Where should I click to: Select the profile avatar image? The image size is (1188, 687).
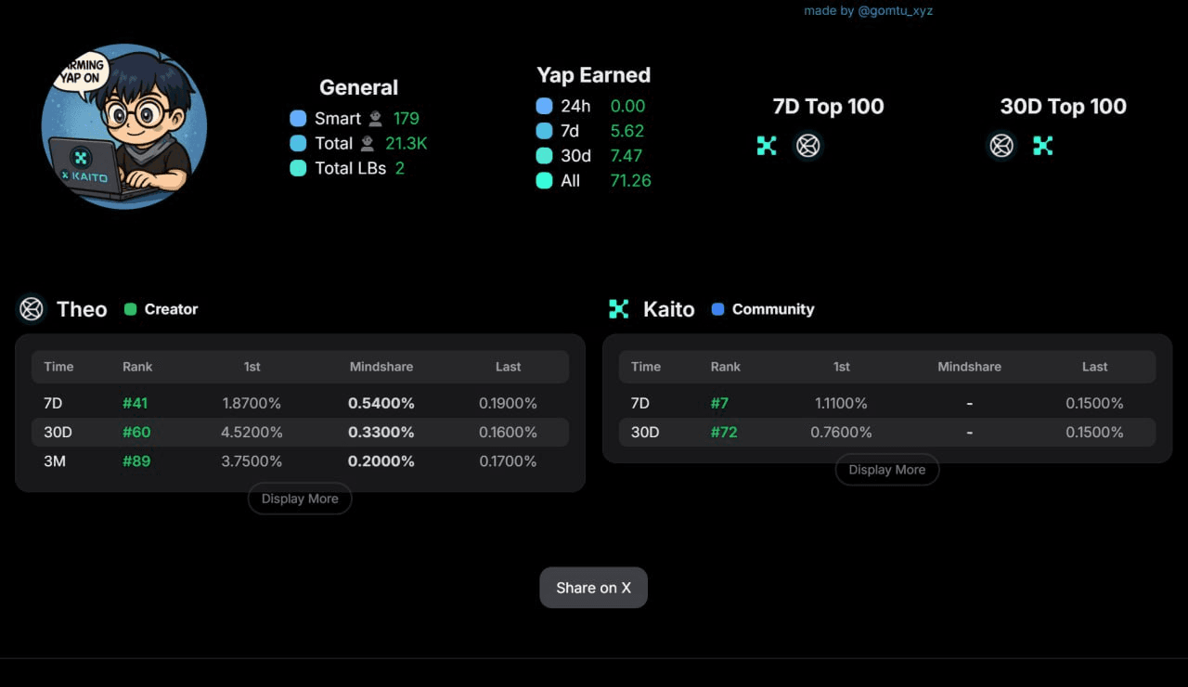[123, 126]
